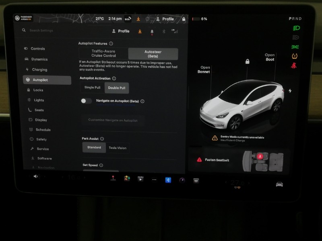Screen dimensions: 322x241
Task: Tap the green parking lights icon
Action: [295, 47]
